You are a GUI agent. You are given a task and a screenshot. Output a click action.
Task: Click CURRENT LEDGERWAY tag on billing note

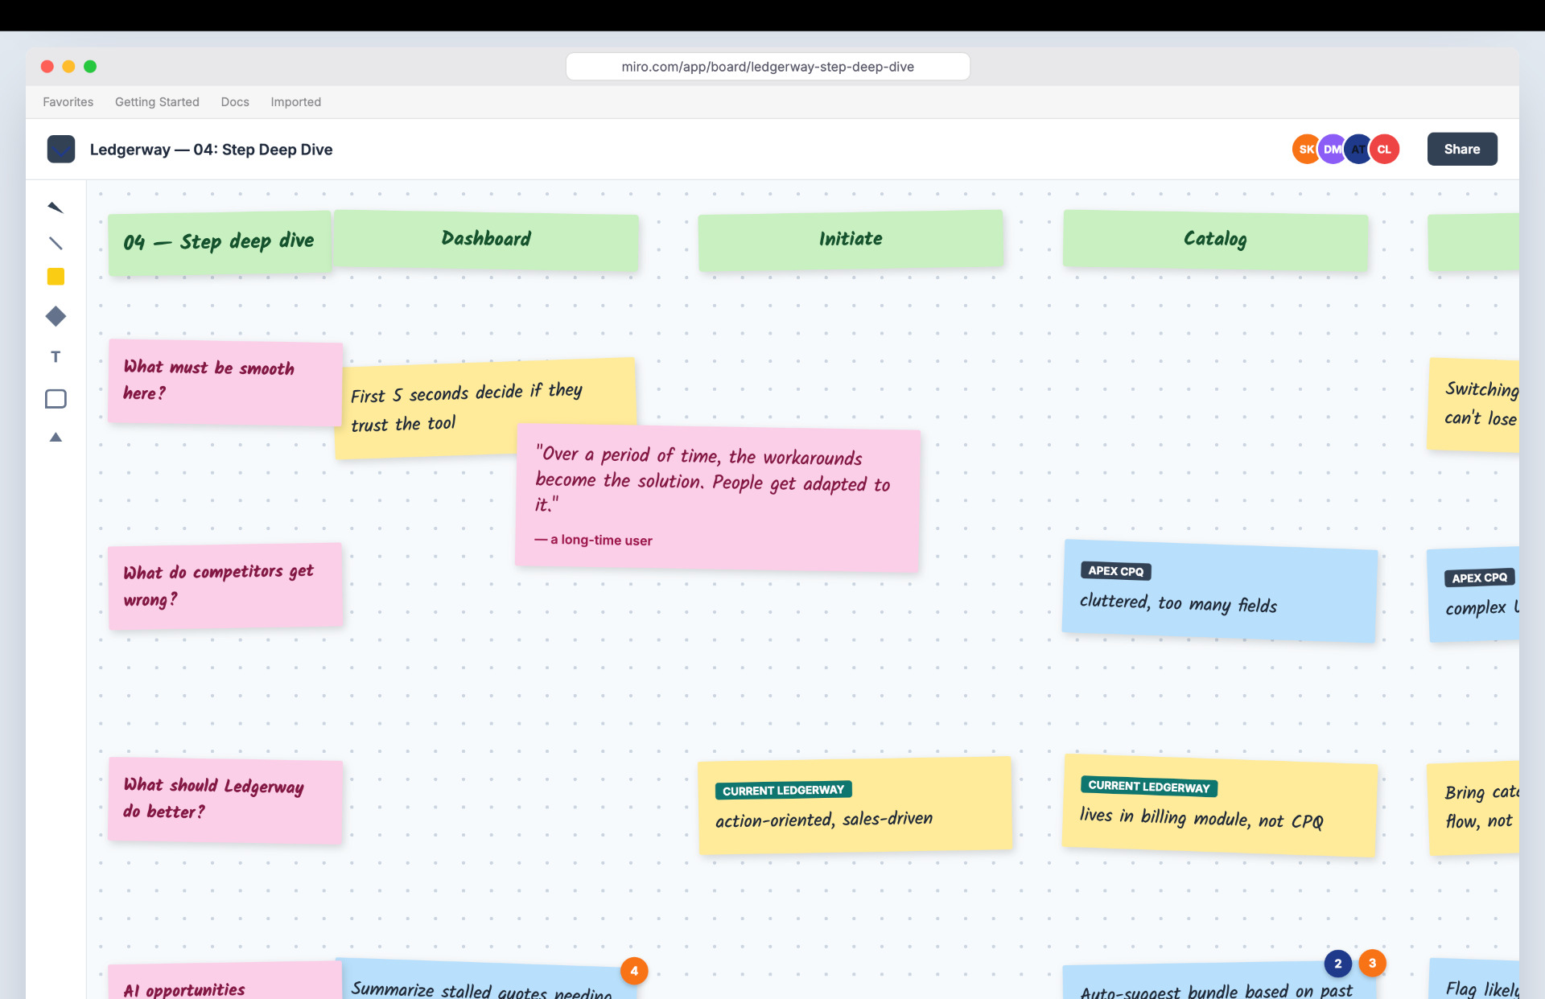click(1148, 787)
